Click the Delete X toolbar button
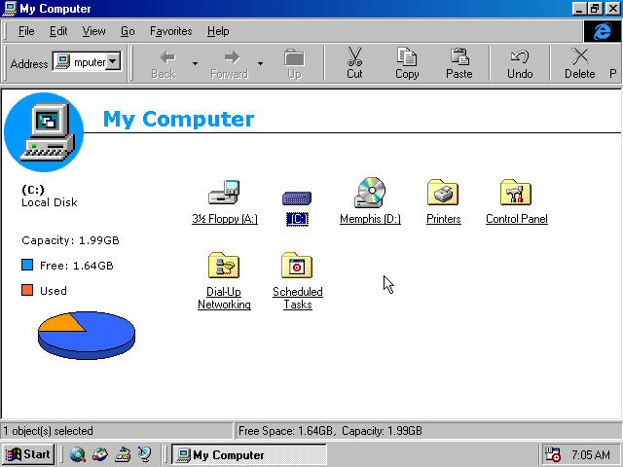 point(580,63)
